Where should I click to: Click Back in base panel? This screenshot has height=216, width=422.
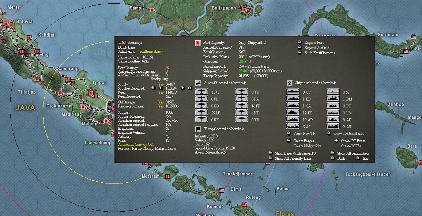coord(341,158)
